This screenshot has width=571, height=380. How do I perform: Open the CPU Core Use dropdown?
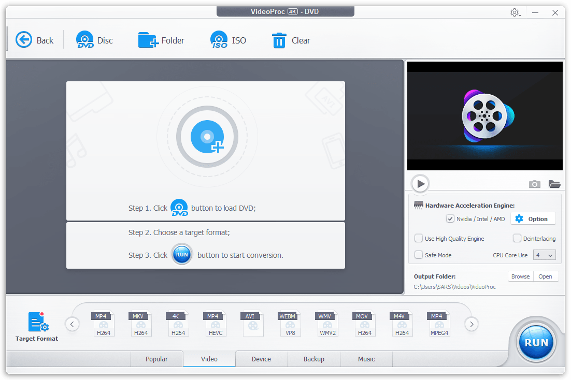544,255
